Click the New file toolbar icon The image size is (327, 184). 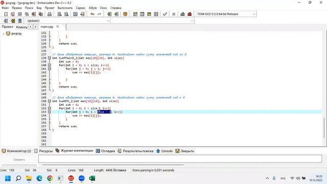(6, 14)
